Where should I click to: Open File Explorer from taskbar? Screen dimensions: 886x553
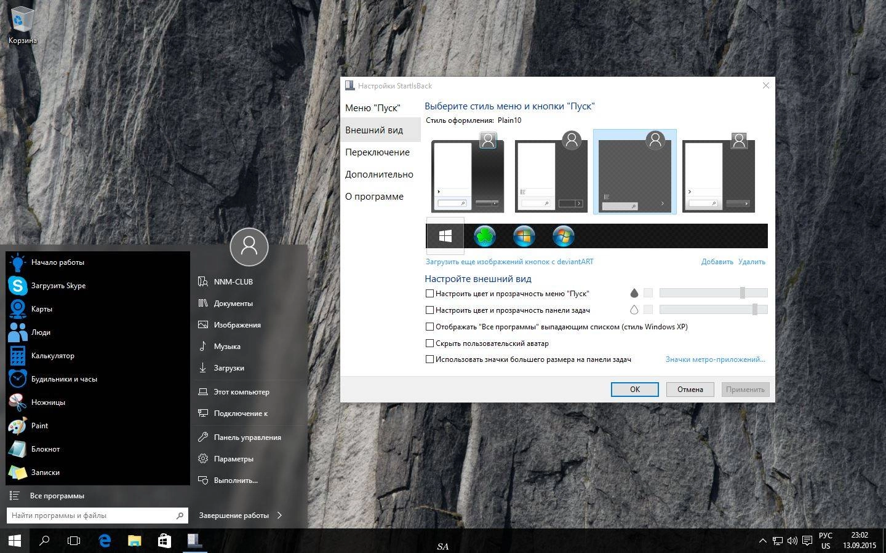pos(134,541)
